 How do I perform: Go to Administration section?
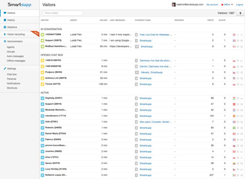pos(15,41)
